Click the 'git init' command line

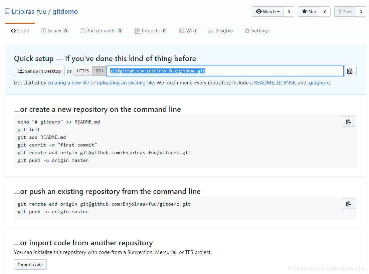pos(29,129)
